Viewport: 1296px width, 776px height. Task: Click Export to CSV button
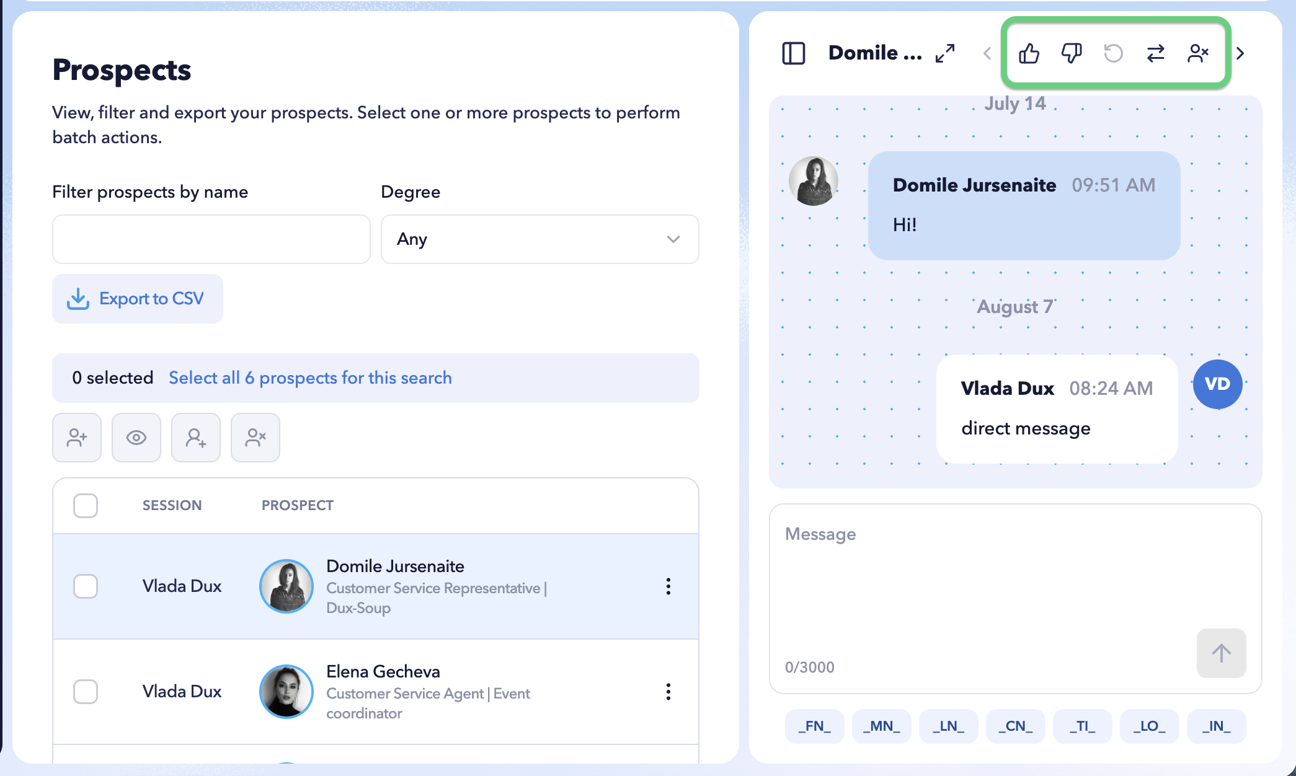(x=138, y=299)
